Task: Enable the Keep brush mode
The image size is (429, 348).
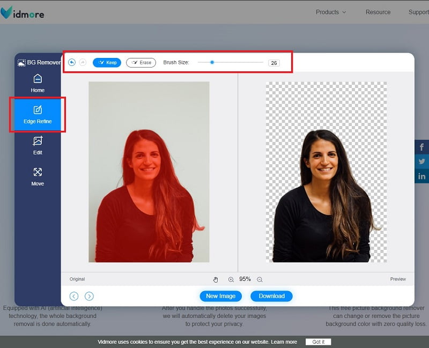Action: click(107, 63)
